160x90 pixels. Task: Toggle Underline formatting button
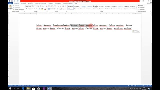tap(30, 9)
